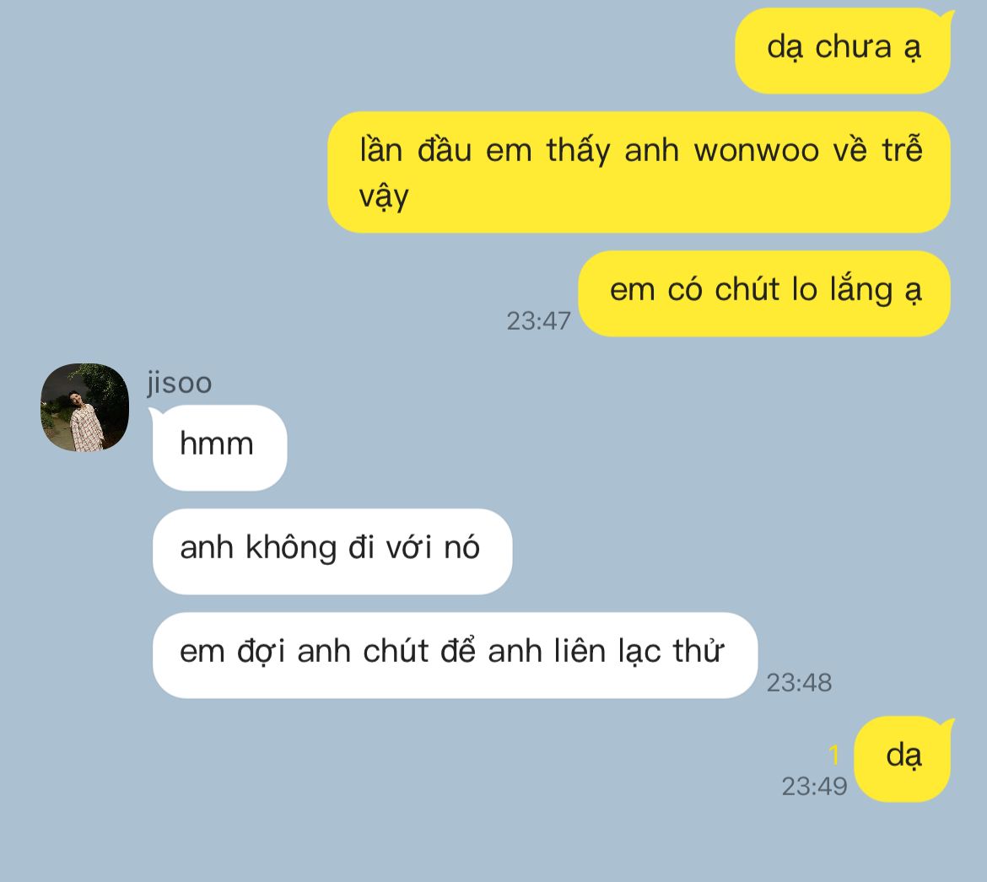Select the 'anh không đi với nó' message
Image resolution: width=987 pixels, height=882 pixels.
pos(332,551)
